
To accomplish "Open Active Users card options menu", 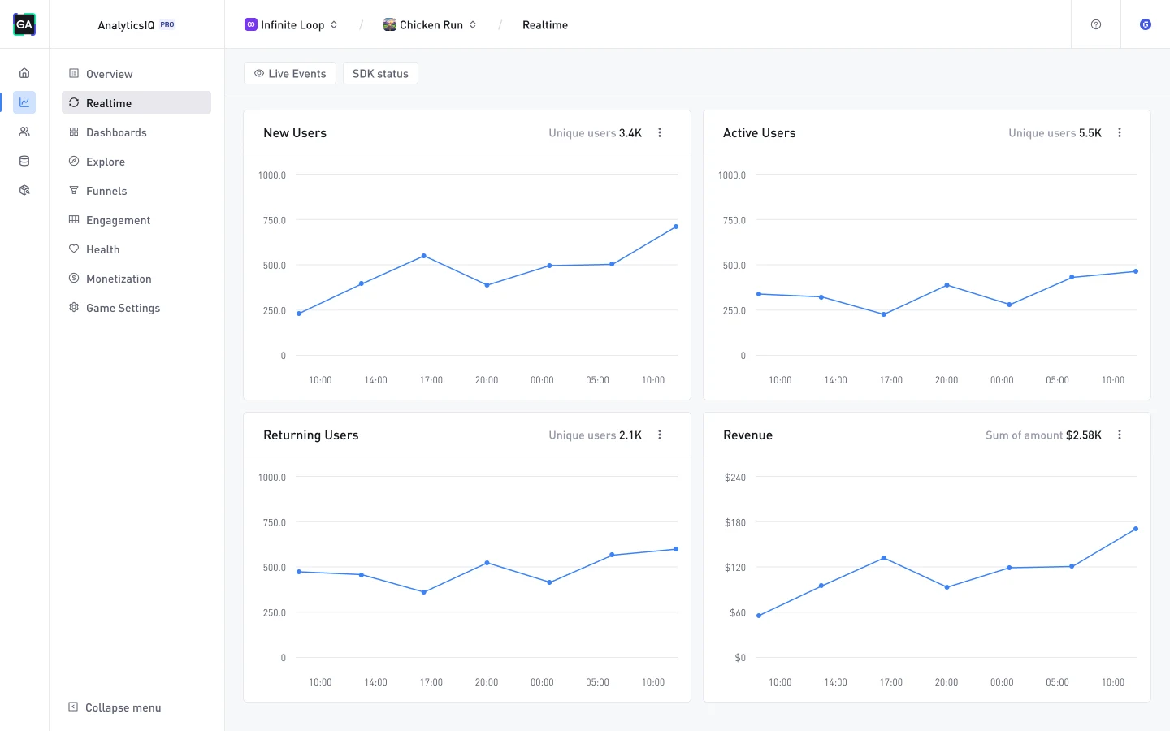I will point(1120,132).
